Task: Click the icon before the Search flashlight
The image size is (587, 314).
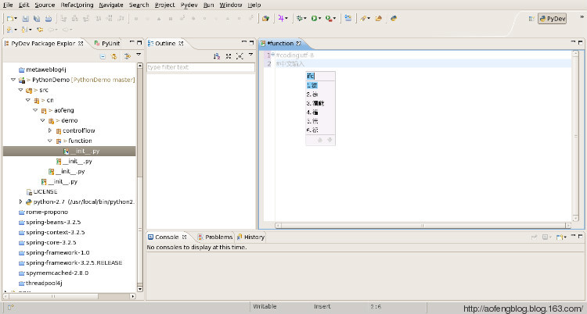Action: pos(348,18)
